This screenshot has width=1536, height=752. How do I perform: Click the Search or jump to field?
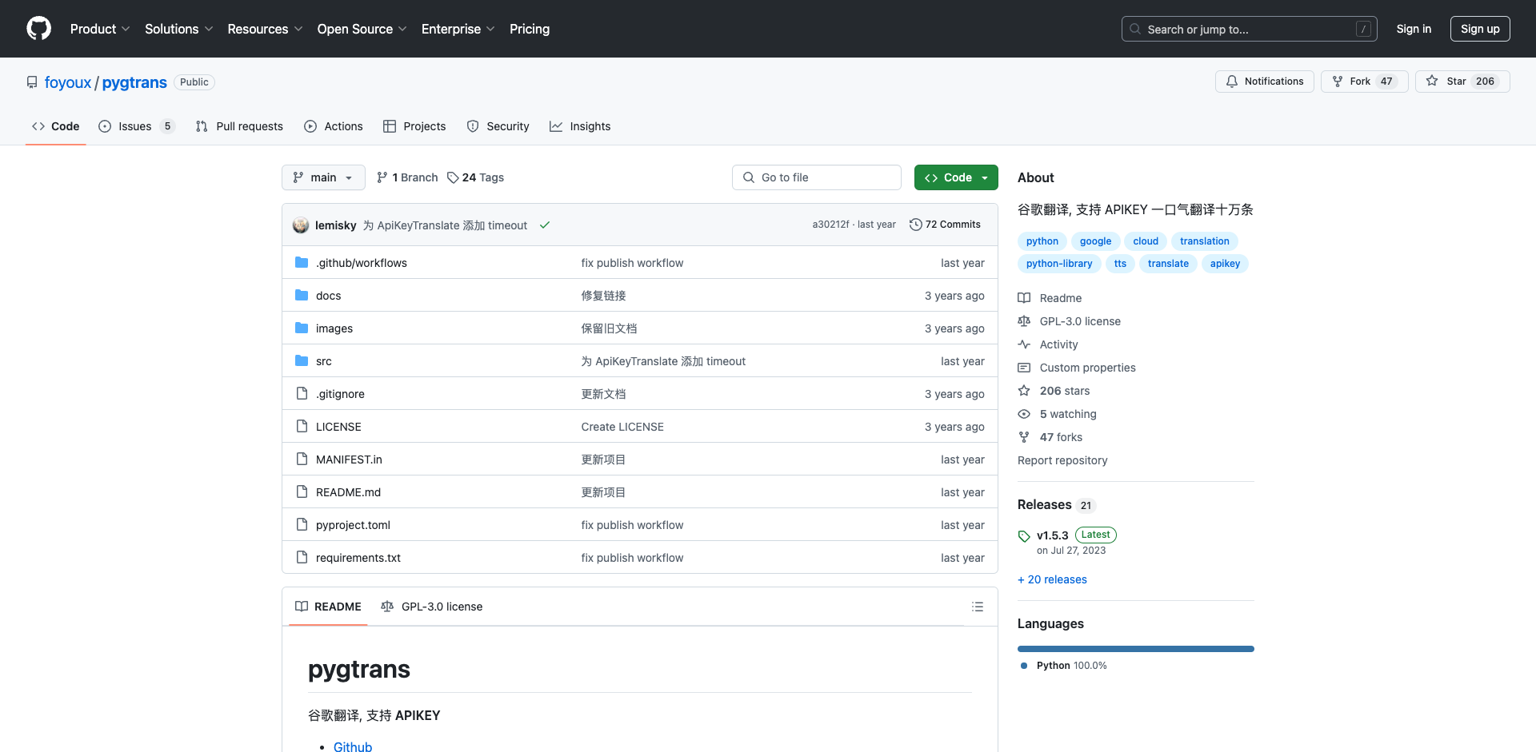[1250, 29]
